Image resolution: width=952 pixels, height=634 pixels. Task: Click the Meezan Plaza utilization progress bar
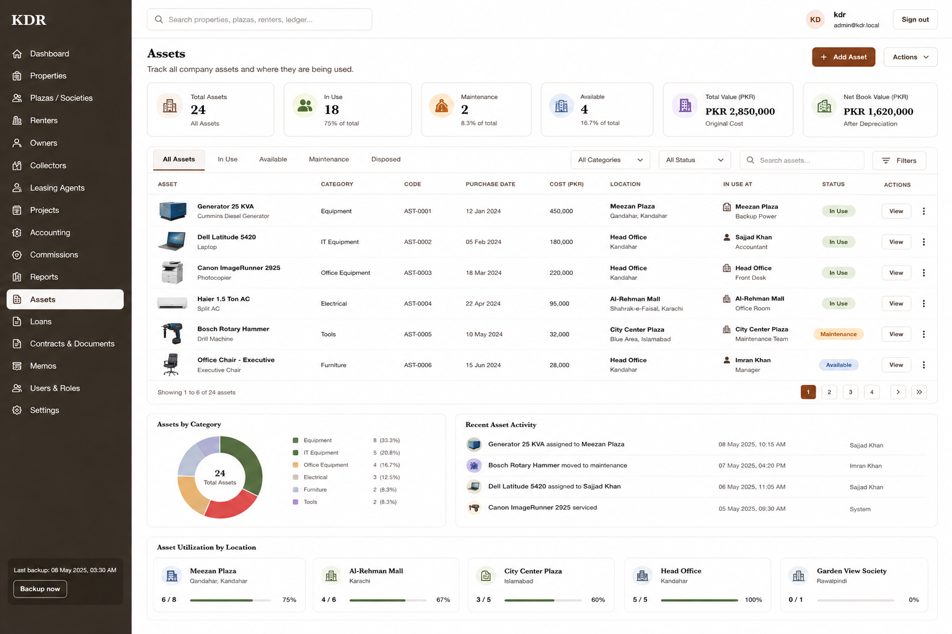(x=231, y=600)
